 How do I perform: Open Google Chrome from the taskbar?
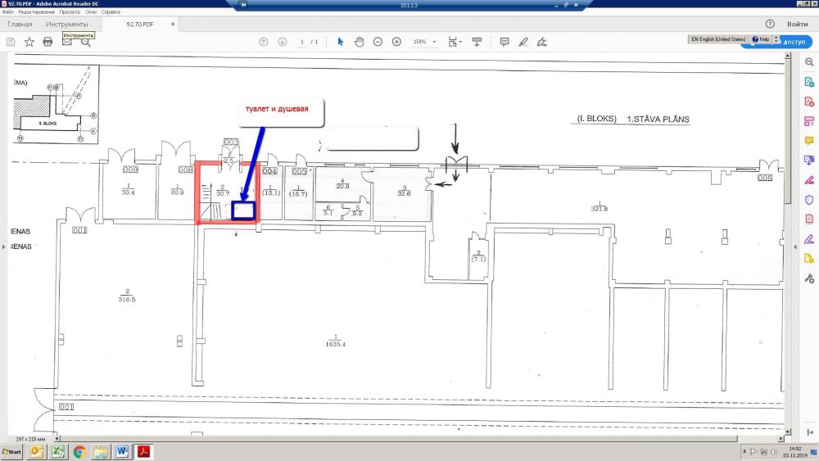[x=79, y=451]
